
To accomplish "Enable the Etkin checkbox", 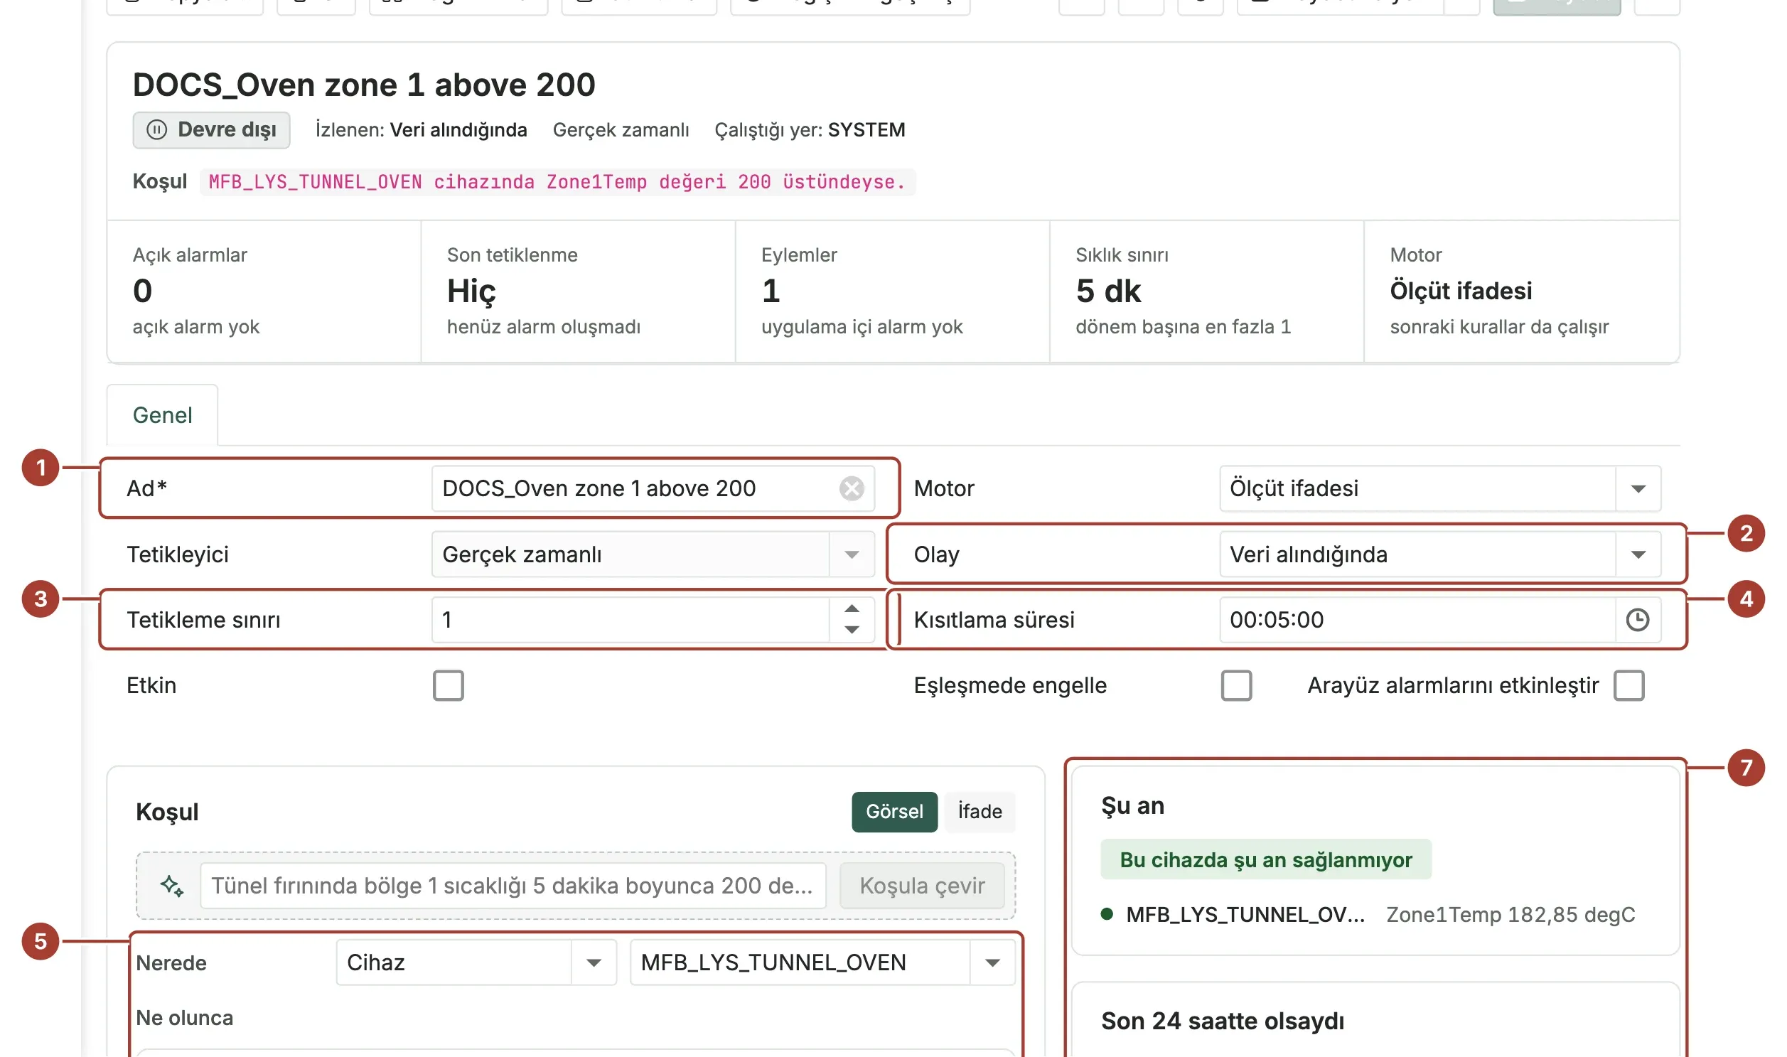I will coord(448,685).
